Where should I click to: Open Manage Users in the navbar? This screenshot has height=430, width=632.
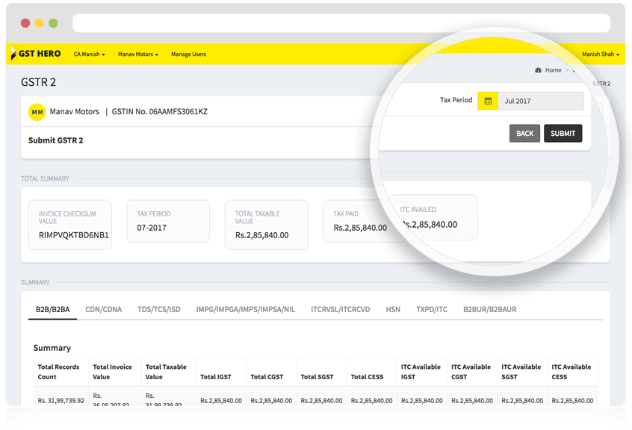pos(189,54)
